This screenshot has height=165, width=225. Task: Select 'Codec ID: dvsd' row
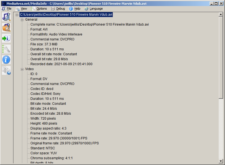[42, 89]
